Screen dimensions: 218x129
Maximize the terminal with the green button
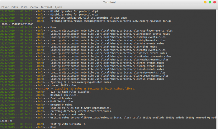point(210,2)
